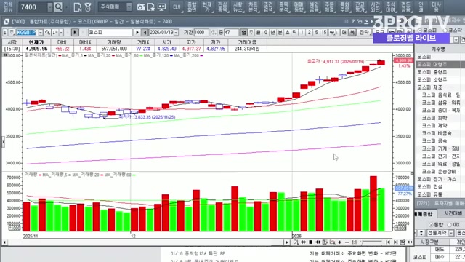Click the starred page favorites icon
The width and height of the screenshot is (465, 262).
151,7
